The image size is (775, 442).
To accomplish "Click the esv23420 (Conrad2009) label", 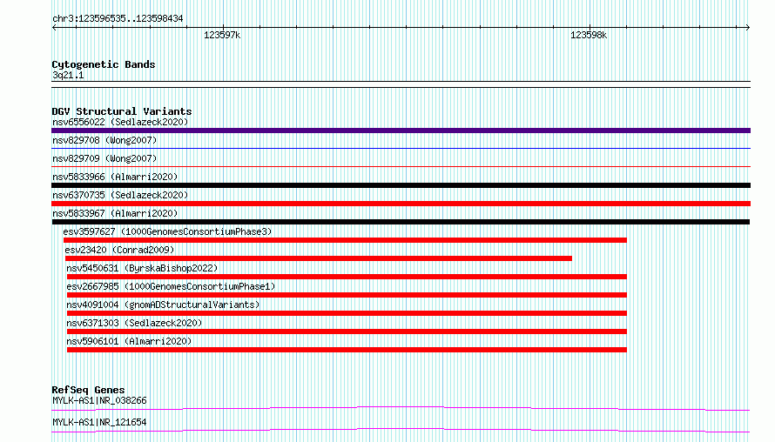I will click(x=119, y=250).
